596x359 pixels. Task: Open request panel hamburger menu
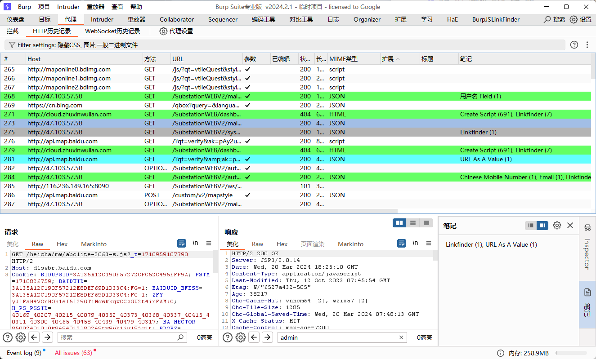tap(209, 243)
